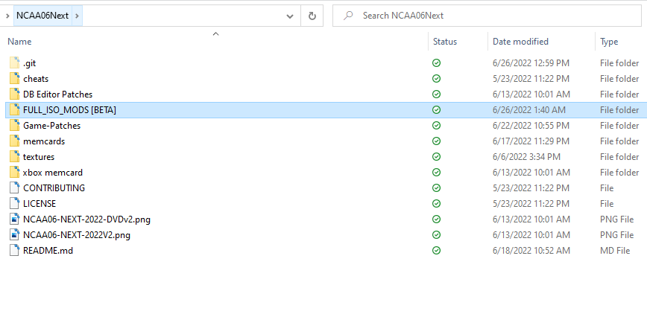The height and width of the screenshot is (311, 647).
Task: Click the FULL_ISO_MODS [BETA] folder icon
Action: [x=14, y=110]
